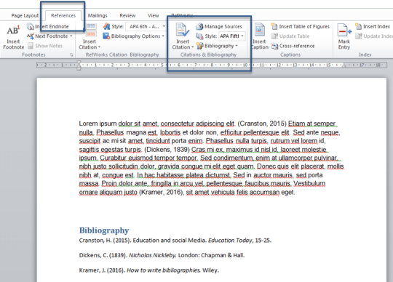Click Insert Table of Figures
Viewport: 393px width, 282px height.
300,26
